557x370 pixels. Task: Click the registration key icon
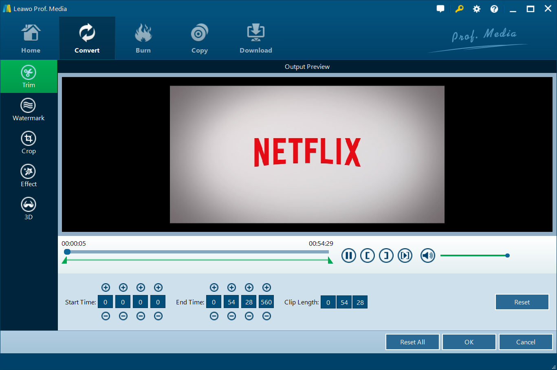tap(459, 8)
